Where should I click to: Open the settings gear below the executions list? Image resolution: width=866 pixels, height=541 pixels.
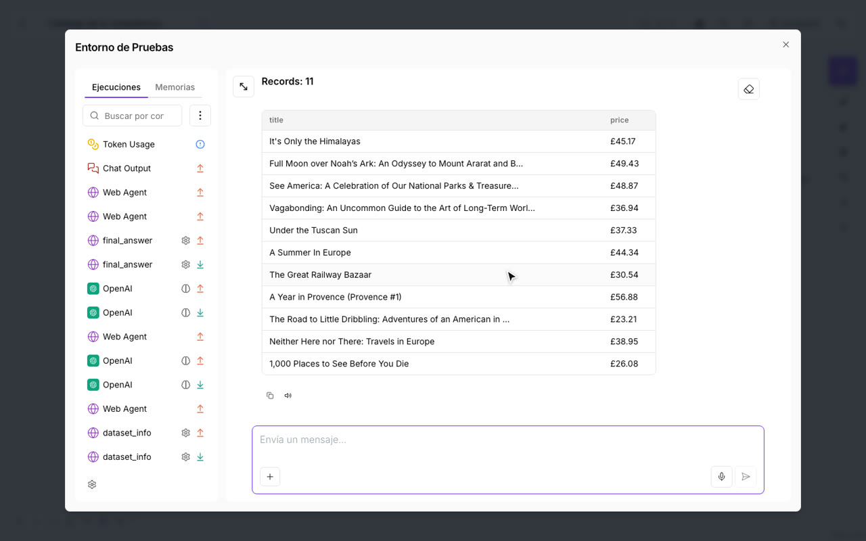click(x=92, y=484)
